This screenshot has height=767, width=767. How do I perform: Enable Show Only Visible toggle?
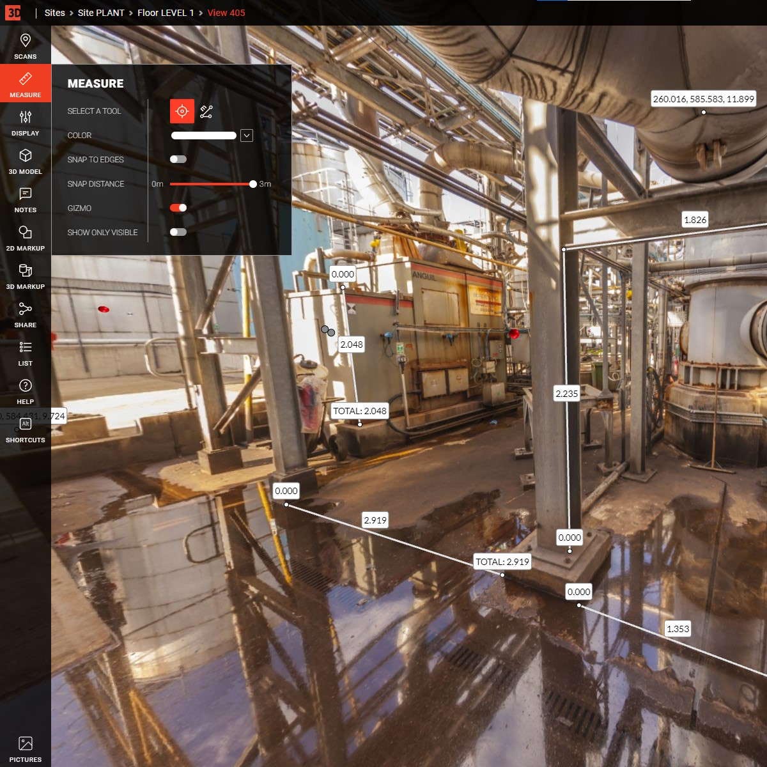(x=178, y=232)
